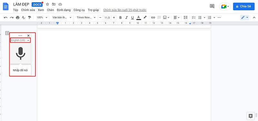Open the Văn bản th... style dropdown

click(x=62, y=18)
